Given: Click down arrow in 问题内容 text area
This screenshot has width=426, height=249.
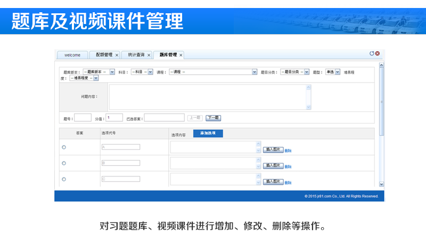Looking at the screenshot, I should click(308, 107).
